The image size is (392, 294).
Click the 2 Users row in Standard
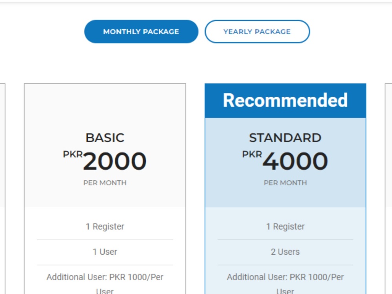tap(285, 252)
